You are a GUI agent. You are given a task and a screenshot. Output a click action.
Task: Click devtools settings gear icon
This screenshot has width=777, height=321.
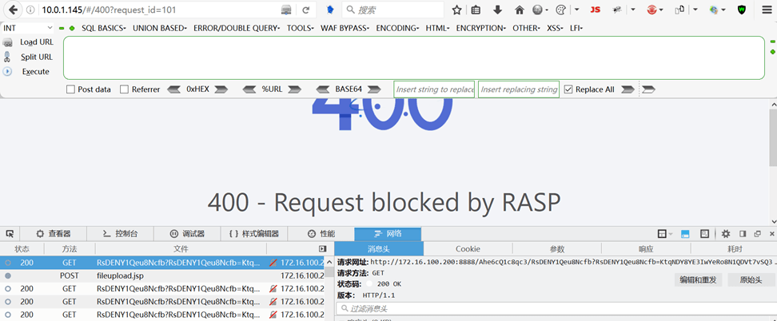tap(726, 234)
